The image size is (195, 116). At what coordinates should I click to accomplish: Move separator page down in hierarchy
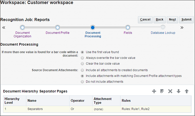pos(178,91)
